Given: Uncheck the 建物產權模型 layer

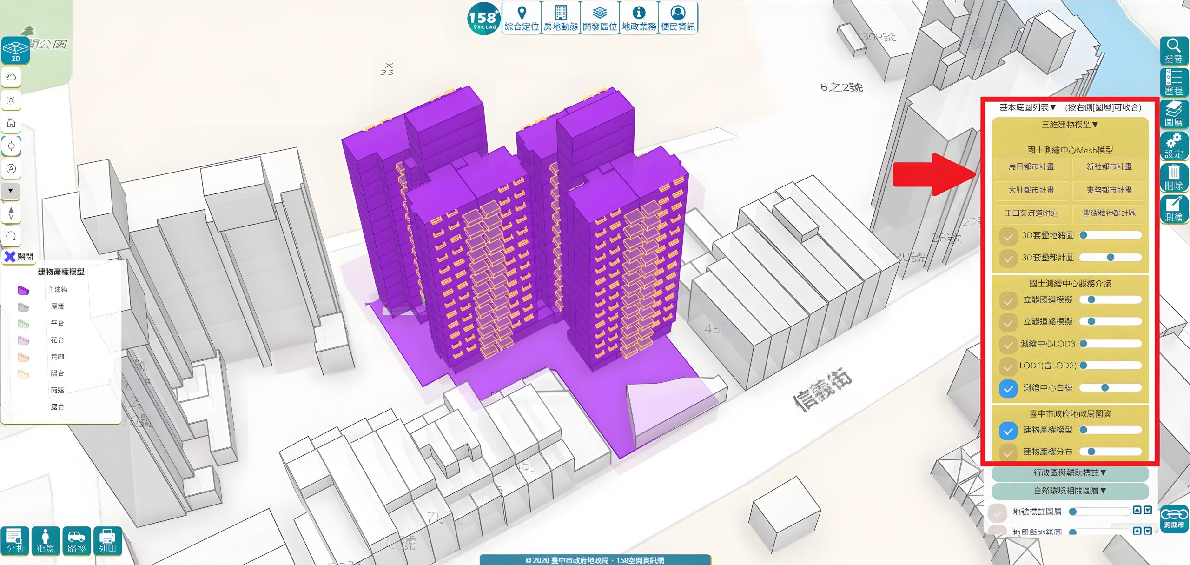Looking at the screenshot, I should click(x=1008, y=431).
